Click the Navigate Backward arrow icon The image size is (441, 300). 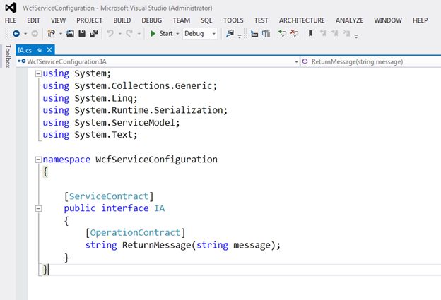coord(16,34)
